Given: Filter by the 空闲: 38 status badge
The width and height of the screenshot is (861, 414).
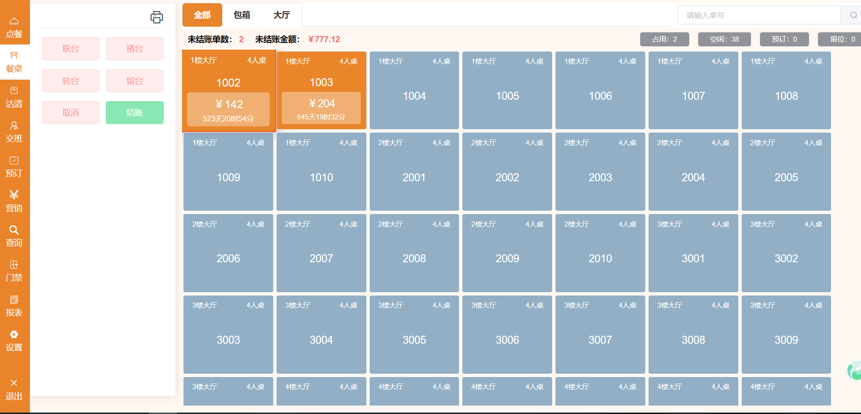Looking at the screenshot, I should click(724, 39).
